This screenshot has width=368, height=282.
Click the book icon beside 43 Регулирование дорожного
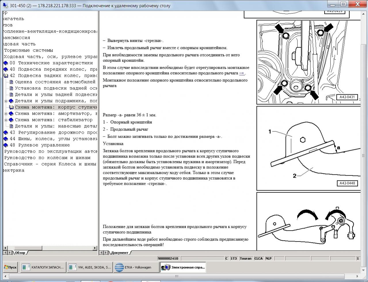click(x=6, y=133)
